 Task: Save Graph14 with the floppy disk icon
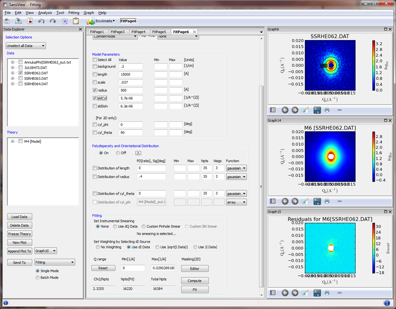317,201
